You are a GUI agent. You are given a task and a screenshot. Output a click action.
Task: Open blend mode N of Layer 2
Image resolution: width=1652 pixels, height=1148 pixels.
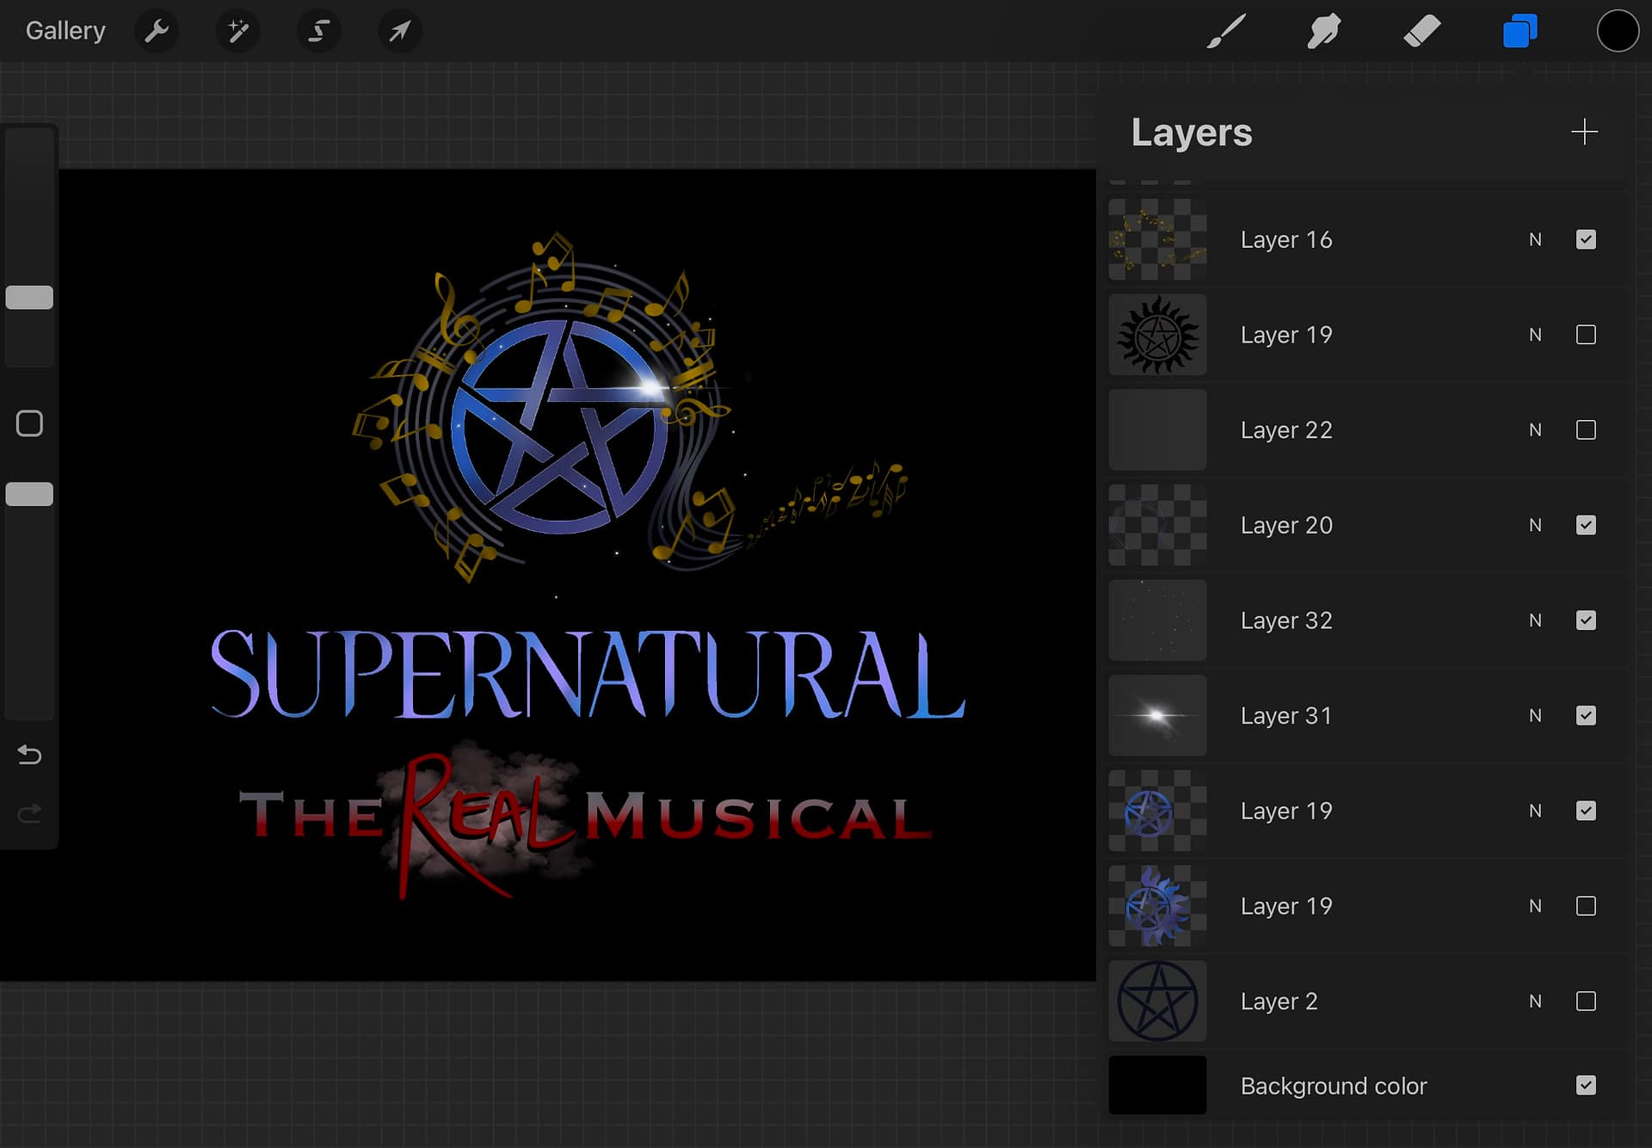tap(1535, 1002)
